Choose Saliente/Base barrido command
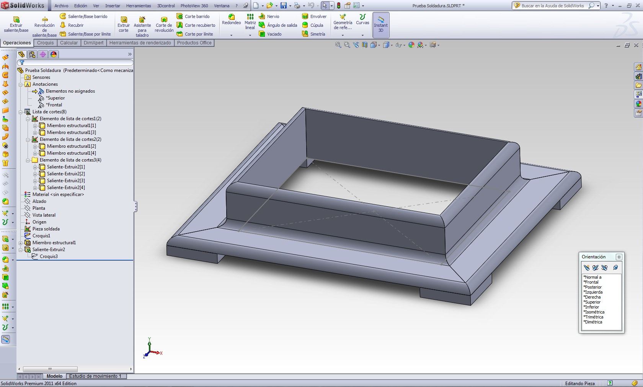This screenshot has width=643, height=387. [83, 16]
